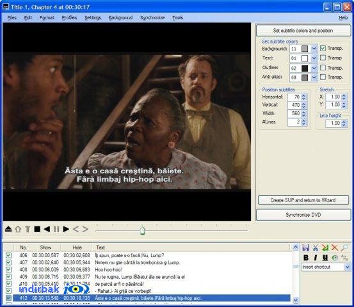The image size is (354, 307).
Task: Open the Help menu
Action: coord(343,18)
